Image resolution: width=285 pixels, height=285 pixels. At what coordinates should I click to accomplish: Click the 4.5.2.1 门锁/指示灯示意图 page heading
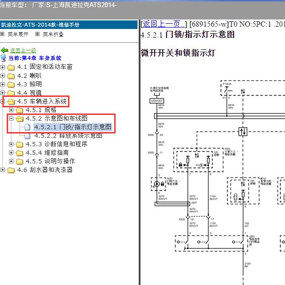click(187, 35)
